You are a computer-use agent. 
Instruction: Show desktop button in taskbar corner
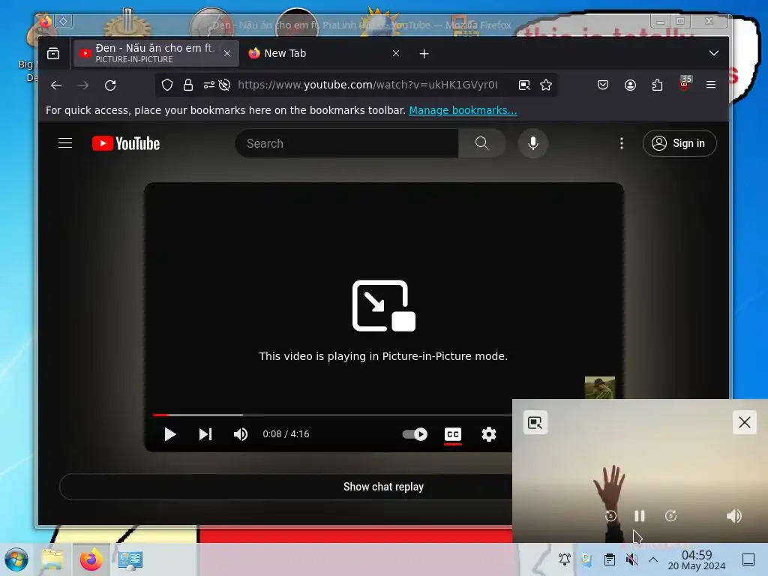tap(748, 559)
